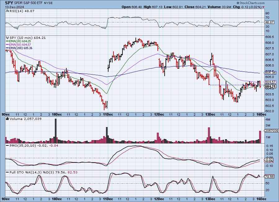The width and height of the screenshot is (279, 202).
Task: Click the High 607.13 value
Action: pos(153,7)
